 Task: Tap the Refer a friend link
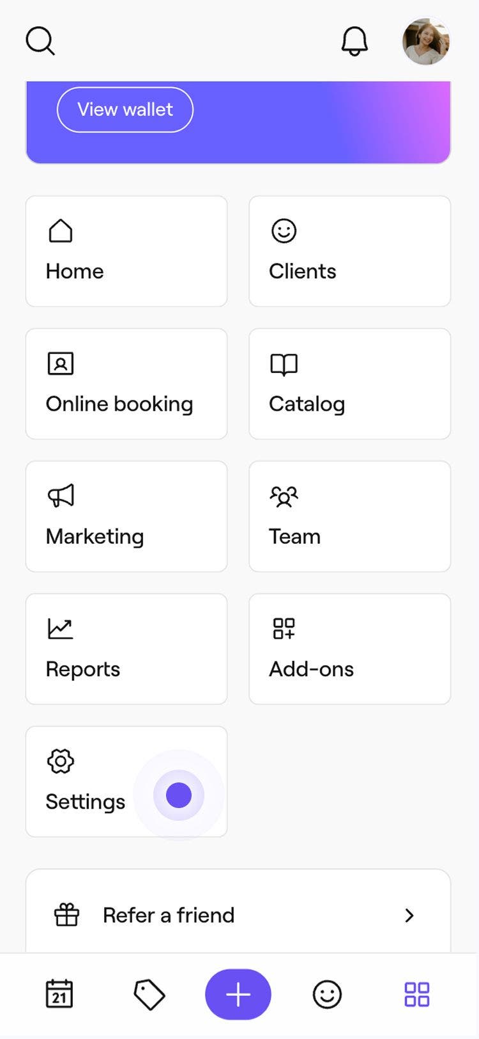[x=169, y=916]
